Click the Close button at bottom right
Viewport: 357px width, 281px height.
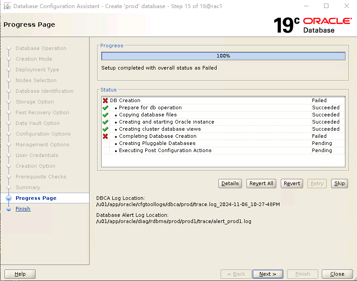(x=337, y=274)
